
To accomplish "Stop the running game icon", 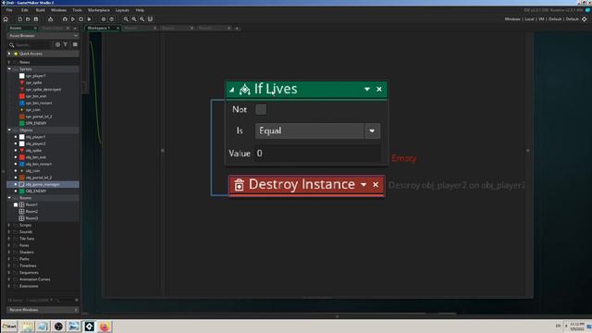I will coord(80,18).
